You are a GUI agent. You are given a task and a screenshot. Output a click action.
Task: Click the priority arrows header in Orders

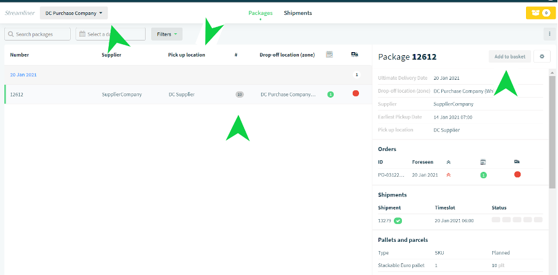(449, 162)
